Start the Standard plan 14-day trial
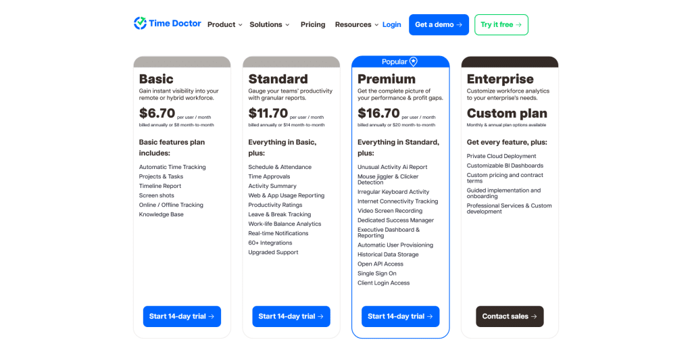 point(291,316)
